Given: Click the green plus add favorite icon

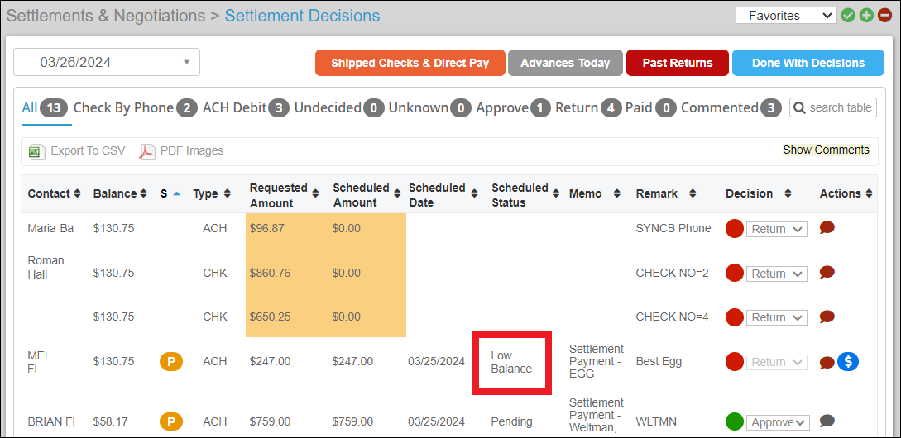Looking at the screenshot, I should point(866,16).
